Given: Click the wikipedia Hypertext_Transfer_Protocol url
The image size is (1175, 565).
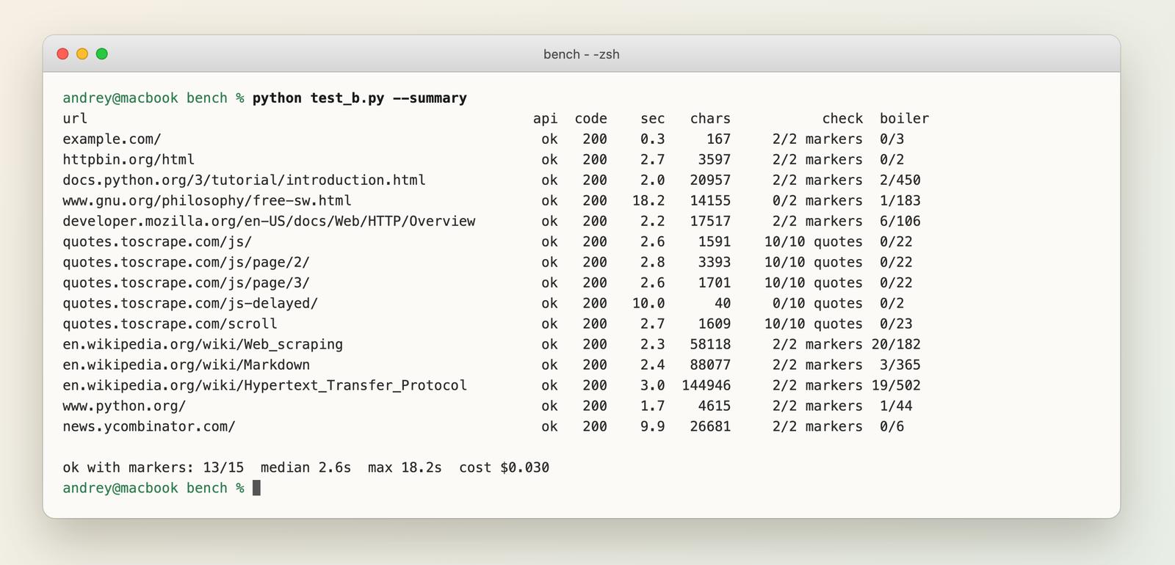Looking at the screenshot, I should click(x=264, y=386).
